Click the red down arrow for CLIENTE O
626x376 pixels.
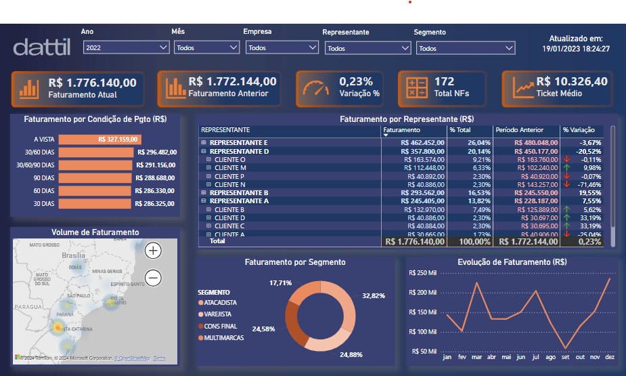566,159
